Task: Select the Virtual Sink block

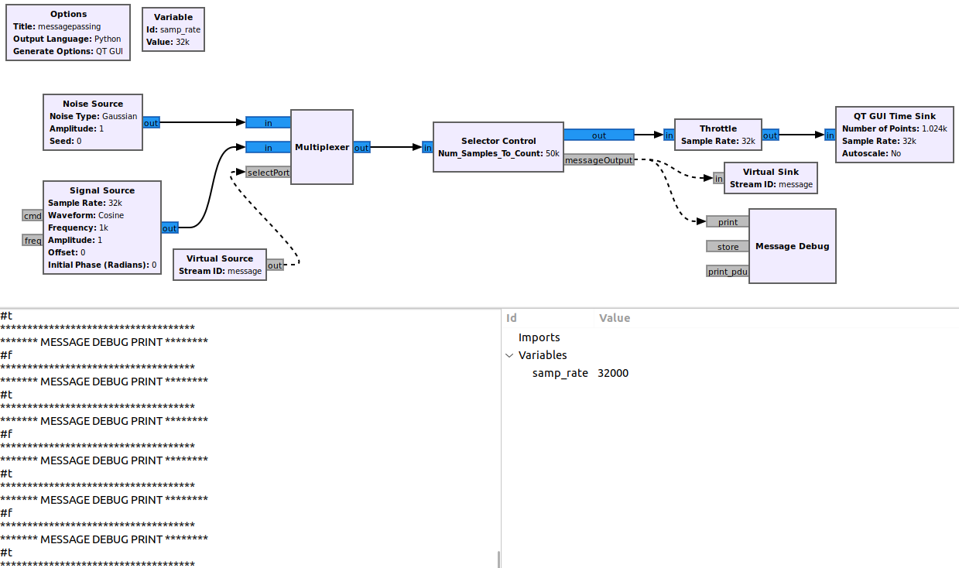Action: (x=770, y=178)
